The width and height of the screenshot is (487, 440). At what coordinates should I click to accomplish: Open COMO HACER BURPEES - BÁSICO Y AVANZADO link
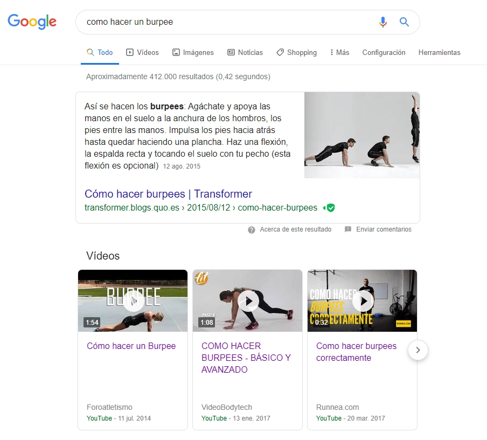pyautogui.click(x=246, y=358)
